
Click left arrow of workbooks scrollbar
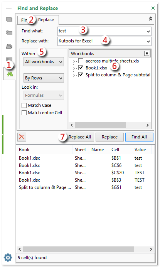tap(72, 125)
